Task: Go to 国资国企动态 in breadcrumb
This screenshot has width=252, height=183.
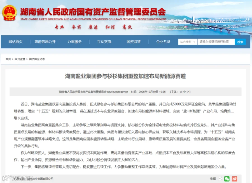Action: click(37, 59)
